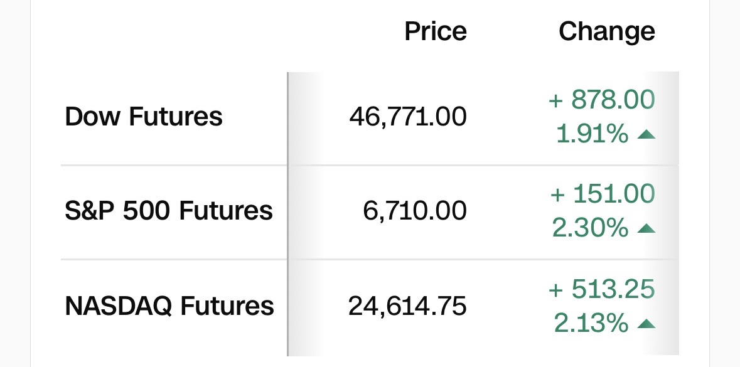This screenshot has width=740, height=367.
Task: Click the Dow point change + 878.00
Action: (602, 99)
